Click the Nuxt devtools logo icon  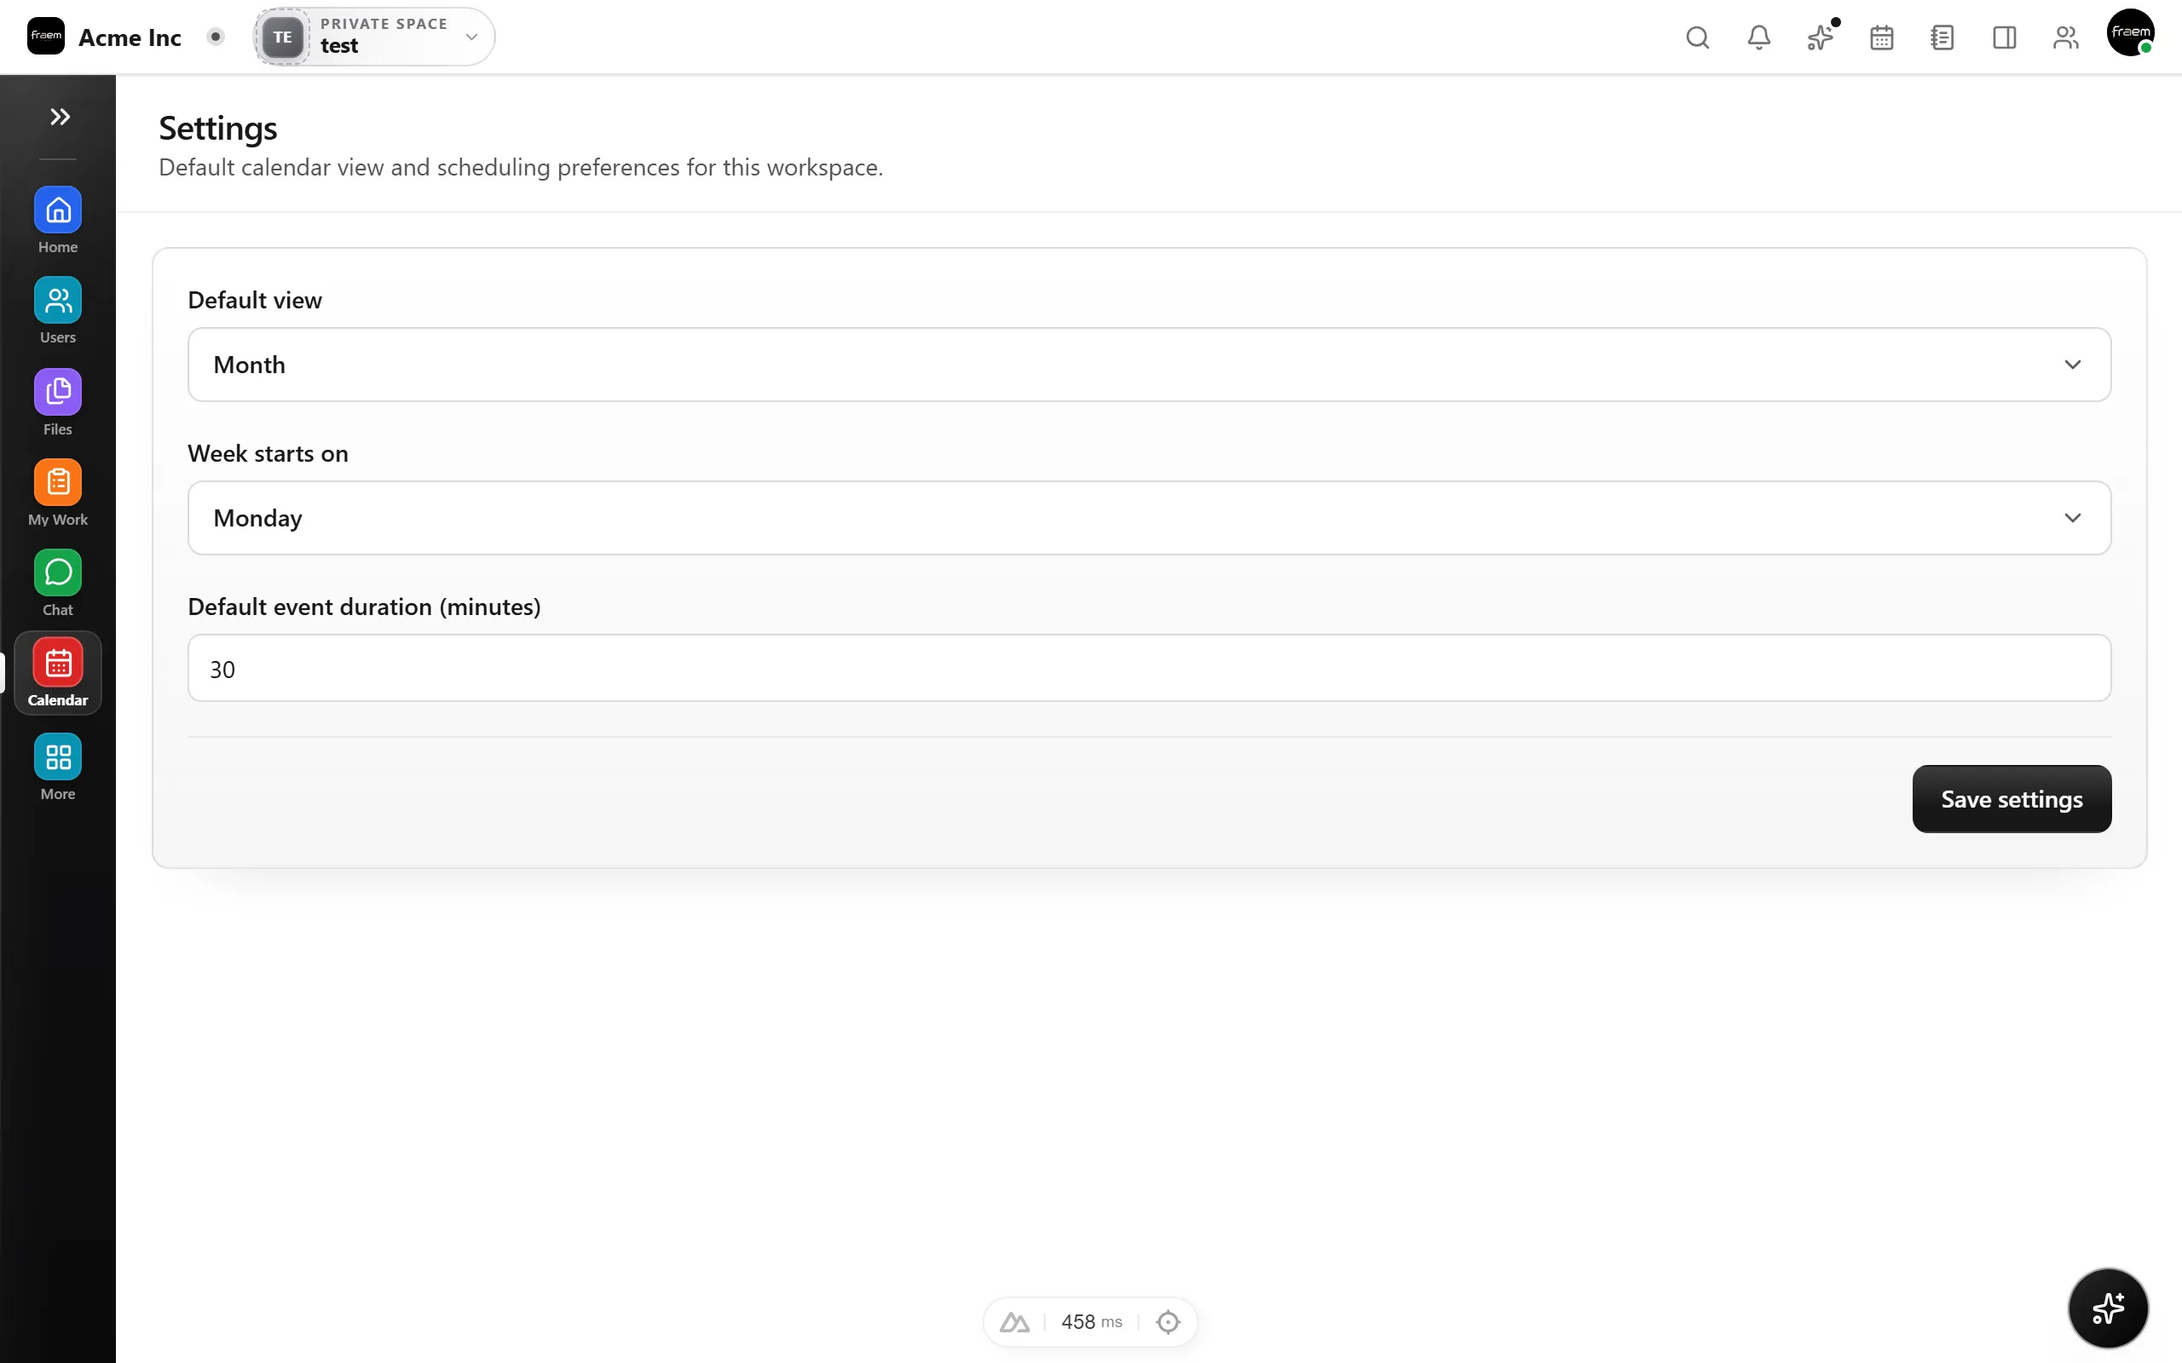pyautogui.click(x=1014, y=1321)
